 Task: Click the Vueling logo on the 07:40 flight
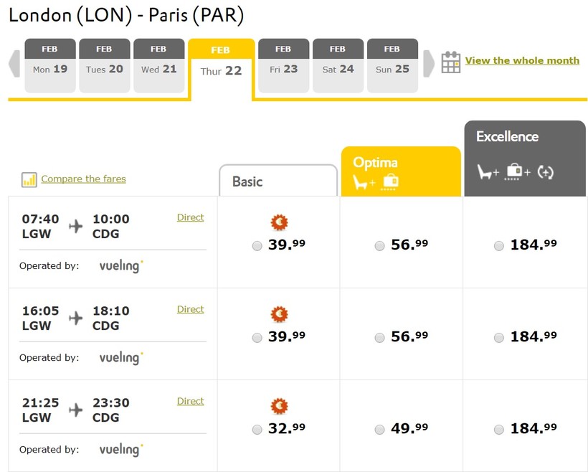120,266
